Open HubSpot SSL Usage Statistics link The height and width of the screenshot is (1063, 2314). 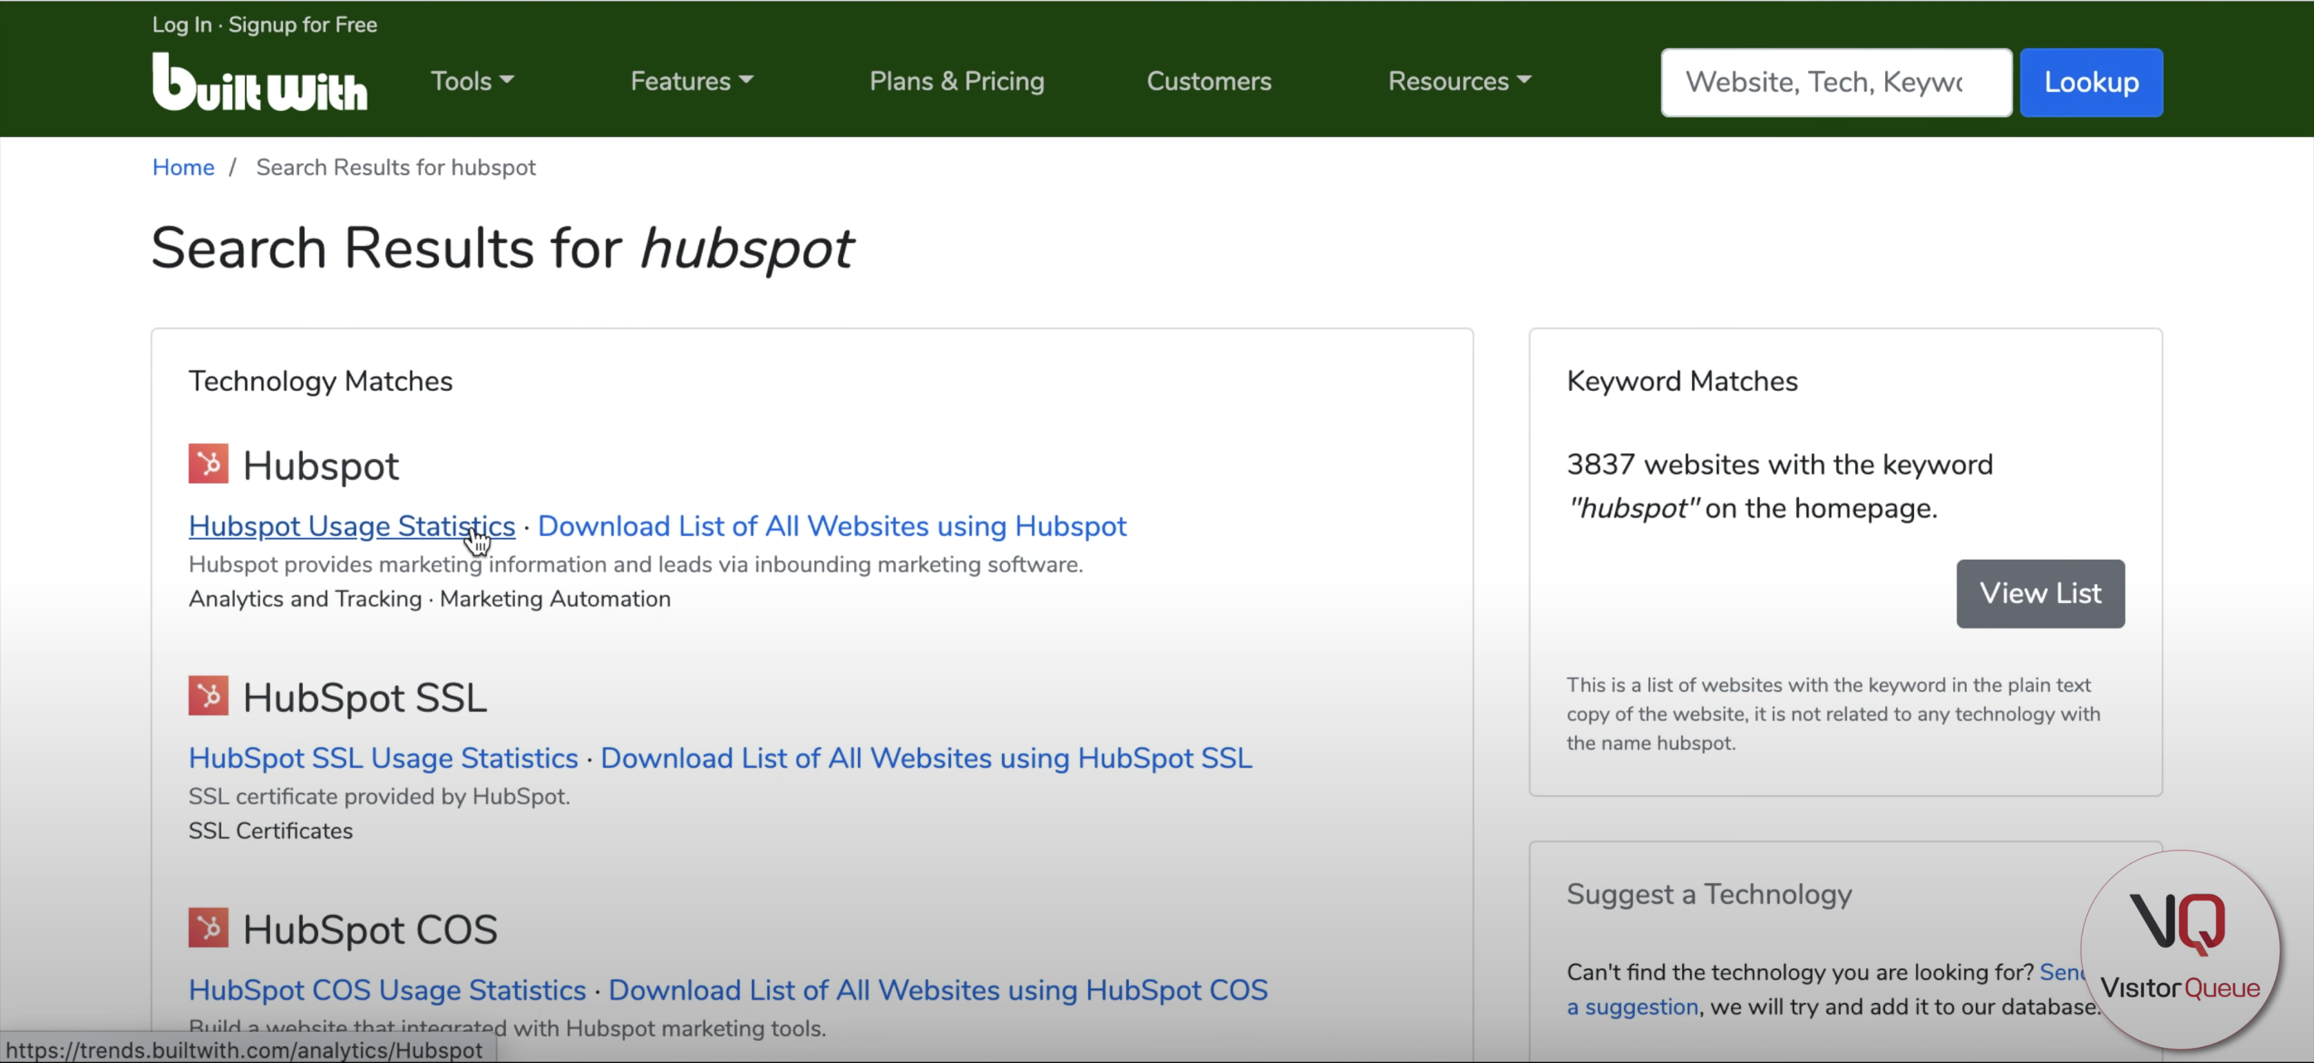pos(384,758)
